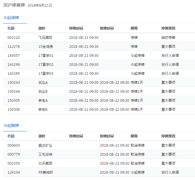The height and width of the screenshot is (180, 195).
Task: Open the 养老A fund row
Action: [43, 101]
